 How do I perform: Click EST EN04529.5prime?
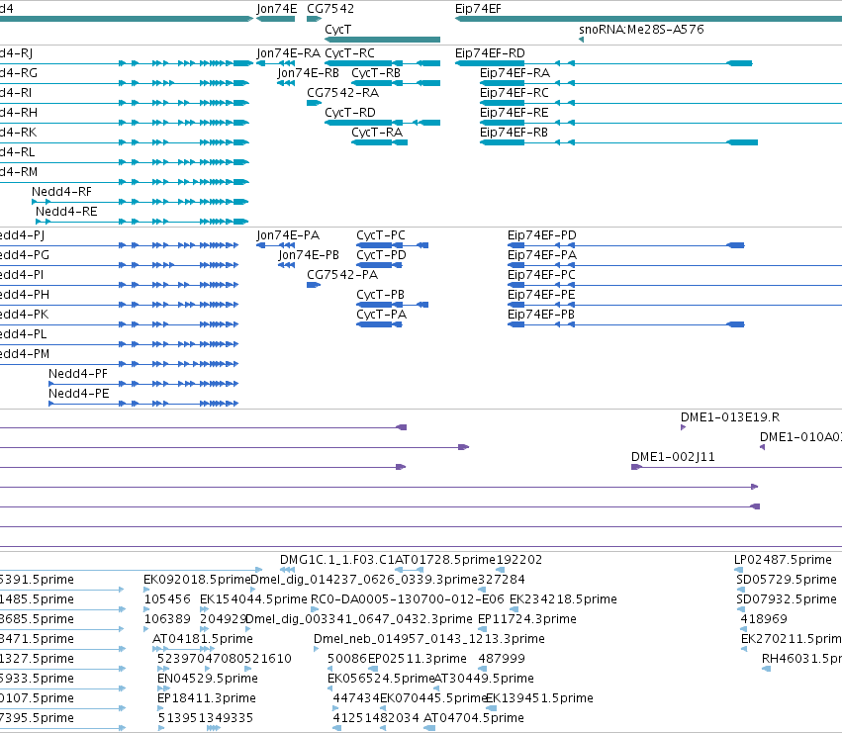[207, 679]
